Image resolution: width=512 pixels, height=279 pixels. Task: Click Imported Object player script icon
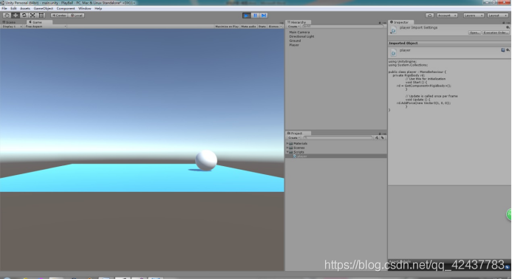(394, 52)
